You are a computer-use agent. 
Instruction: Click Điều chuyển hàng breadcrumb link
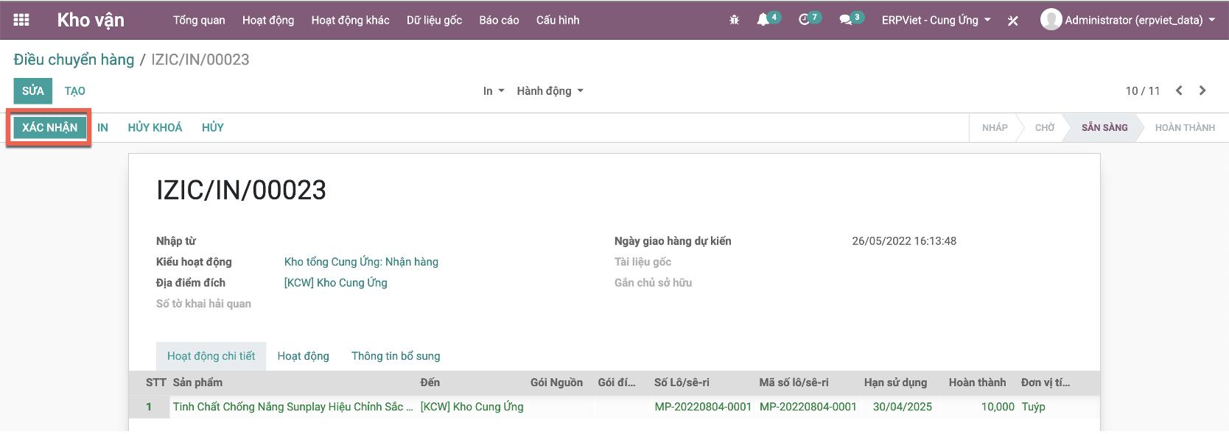pyautogui.click(x=74, y=60)
